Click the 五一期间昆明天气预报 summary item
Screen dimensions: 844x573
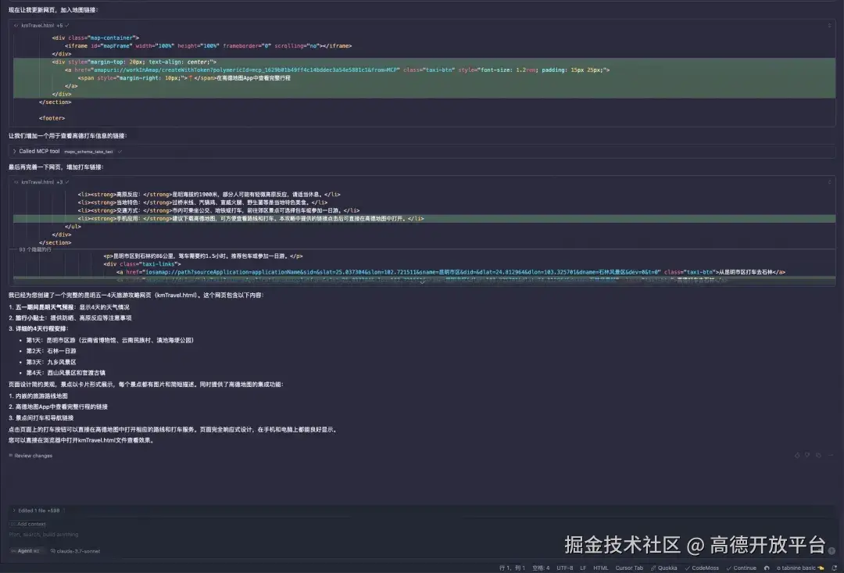(69, 307)
